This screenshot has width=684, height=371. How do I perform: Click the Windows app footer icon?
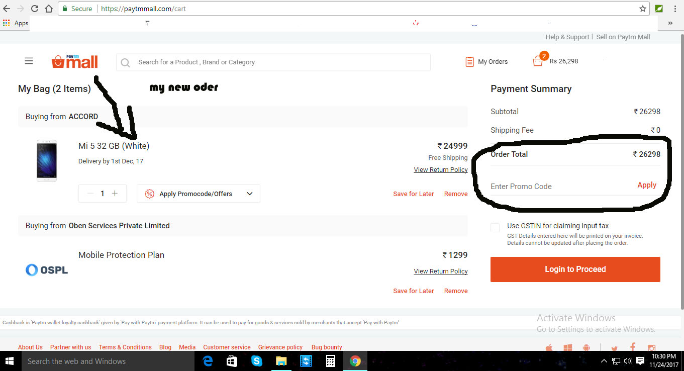pos(568,348)
